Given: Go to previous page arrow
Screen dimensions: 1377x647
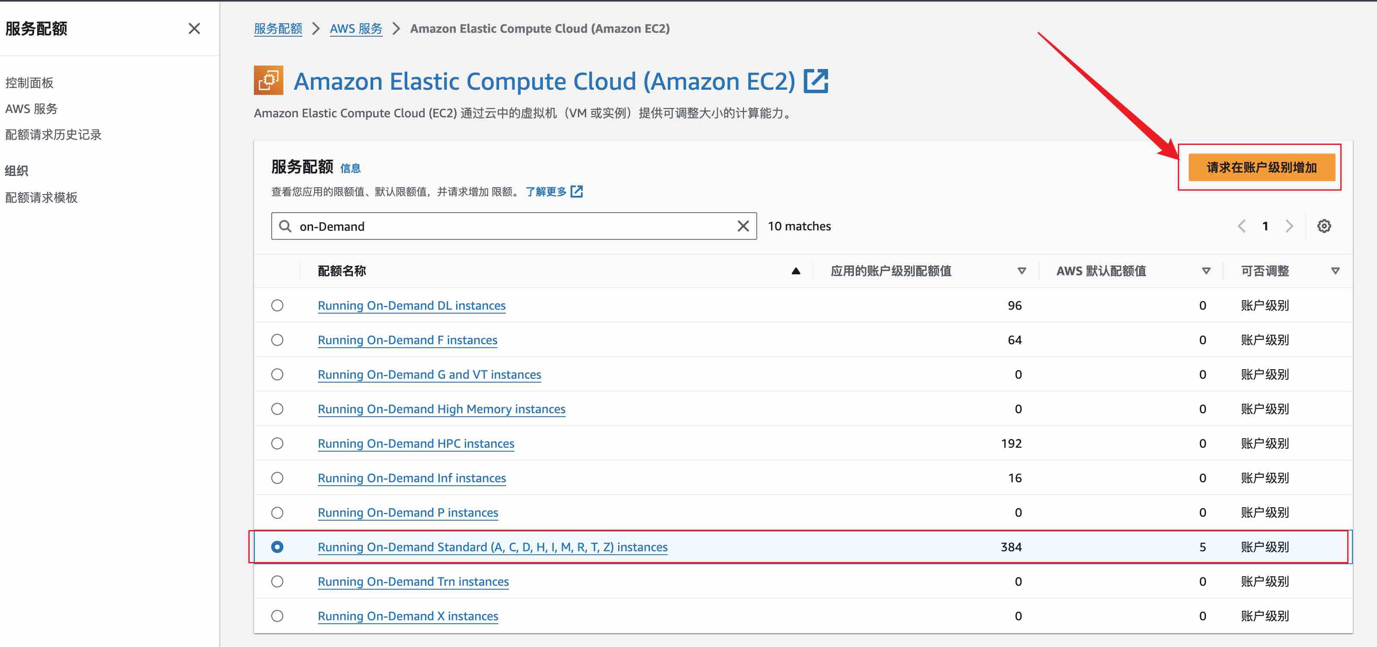Looking at the screenshot, I should coord(1242,226).
